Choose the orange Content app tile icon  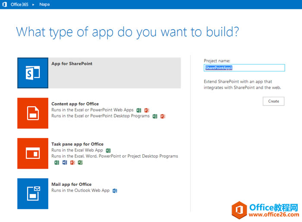[x=33, y=113]
